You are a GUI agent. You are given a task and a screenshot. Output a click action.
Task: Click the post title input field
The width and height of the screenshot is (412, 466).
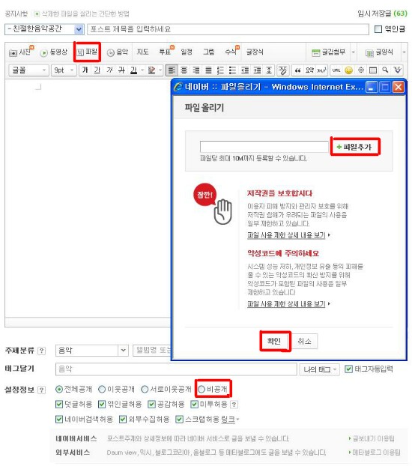pos(228,29)
